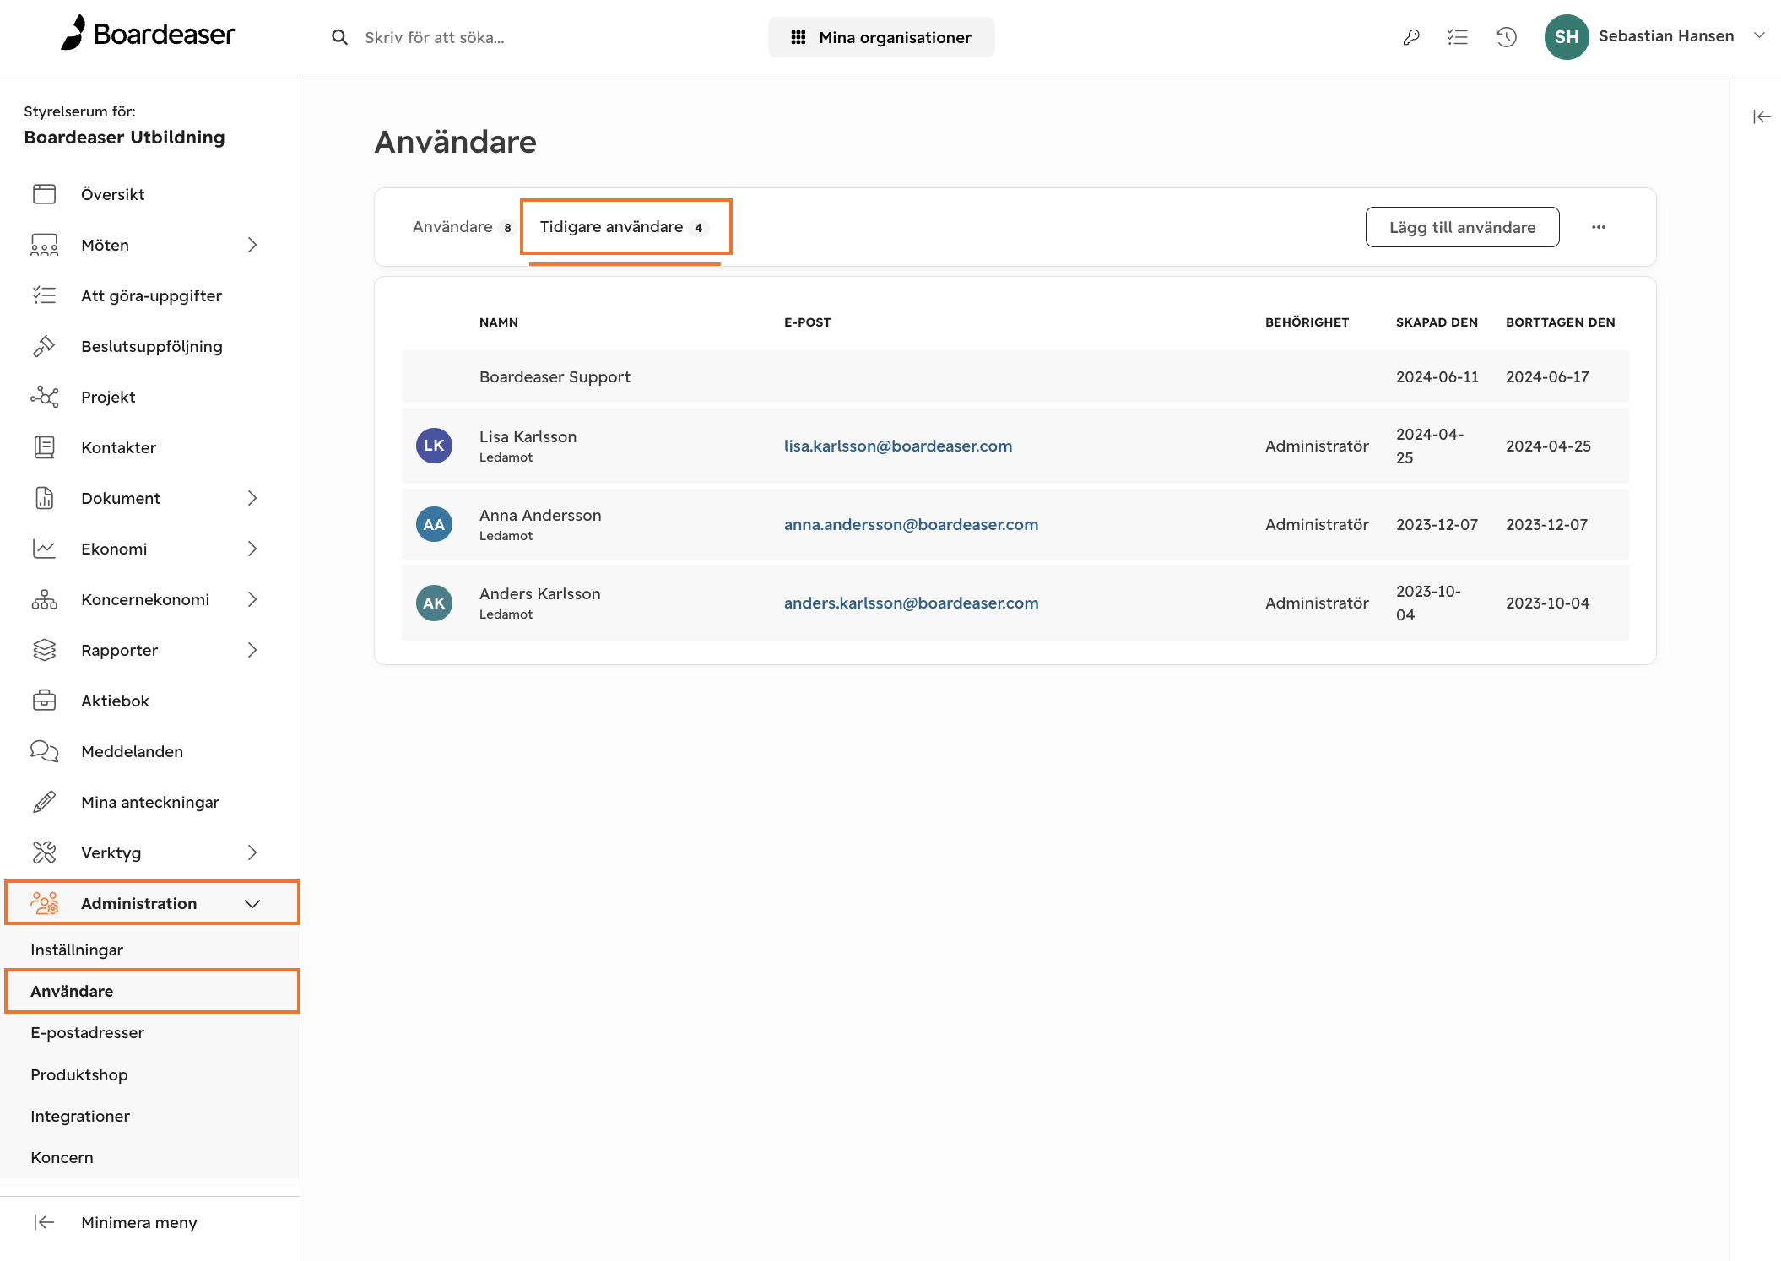This screenshot has width=1781, height=1261.
Task: Click Anna Andersson's AA avatar
Action: coord(434,524)
